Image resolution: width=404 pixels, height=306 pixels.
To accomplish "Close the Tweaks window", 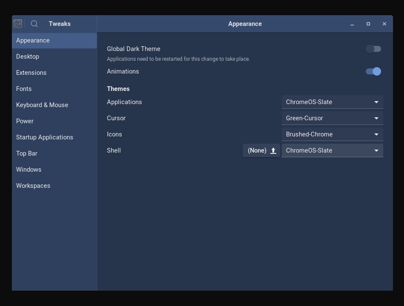I will click(384, 24).
